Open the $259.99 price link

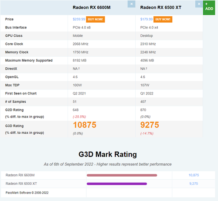(79, 19)
